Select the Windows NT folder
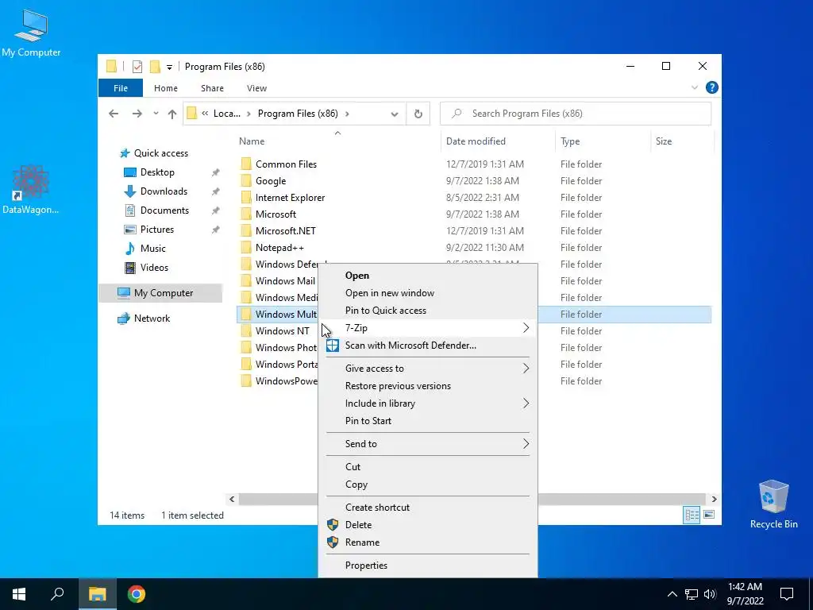The width and height of the screenshot is (813, 610). coord(275,331)
